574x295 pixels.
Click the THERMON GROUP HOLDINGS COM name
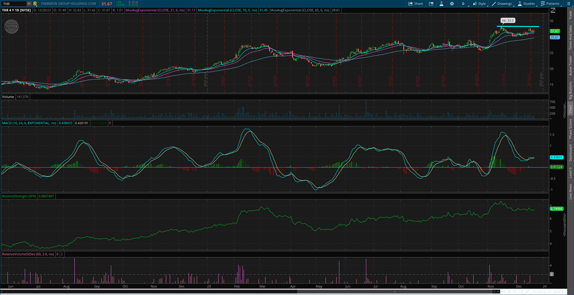pyautogui.click(x=68, y=4)
